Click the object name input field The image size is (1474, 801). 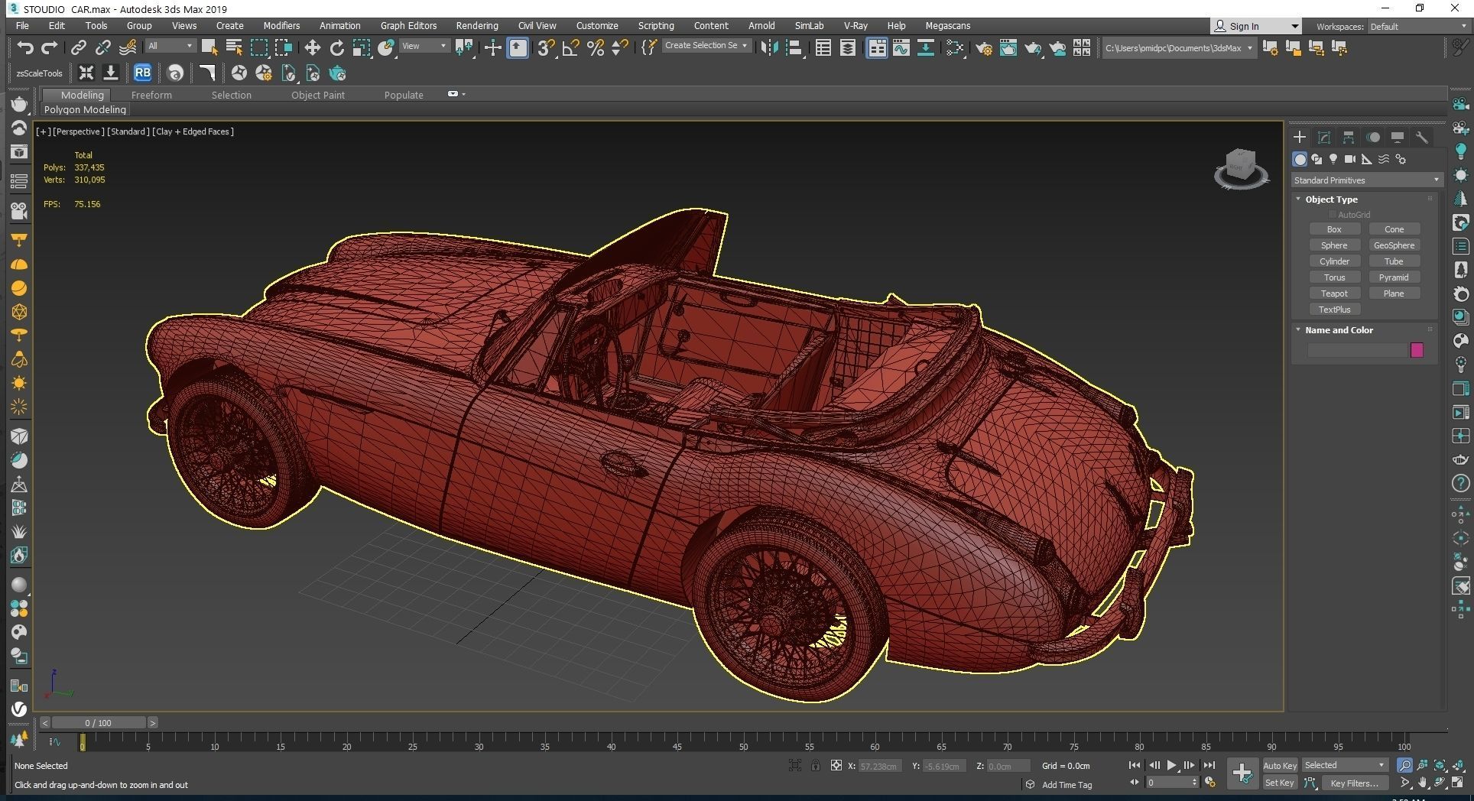click(1357, 349)
